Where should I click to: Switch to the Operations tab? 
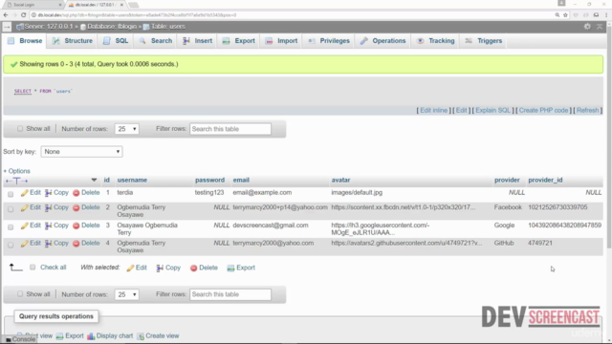[382, 40]
